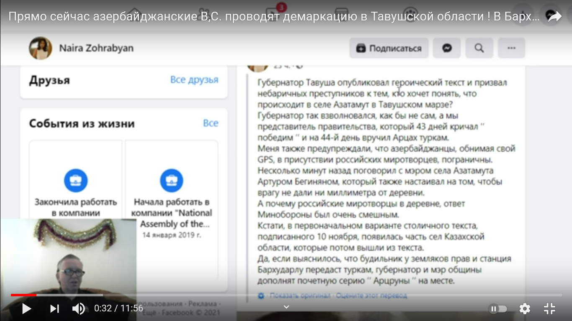The width and height of the screenshot is (572, 321).
Task: Play the video
Action: pyautogui.click(x=26, y=309)
